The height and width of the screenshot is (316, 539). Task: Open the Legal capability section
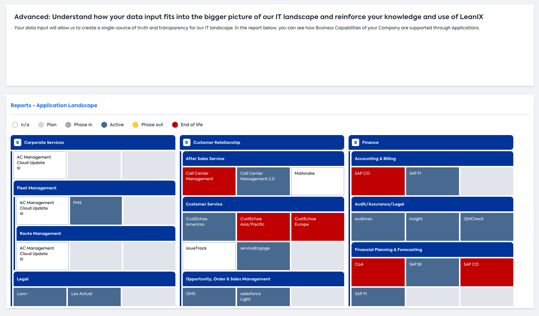point(94,279)
